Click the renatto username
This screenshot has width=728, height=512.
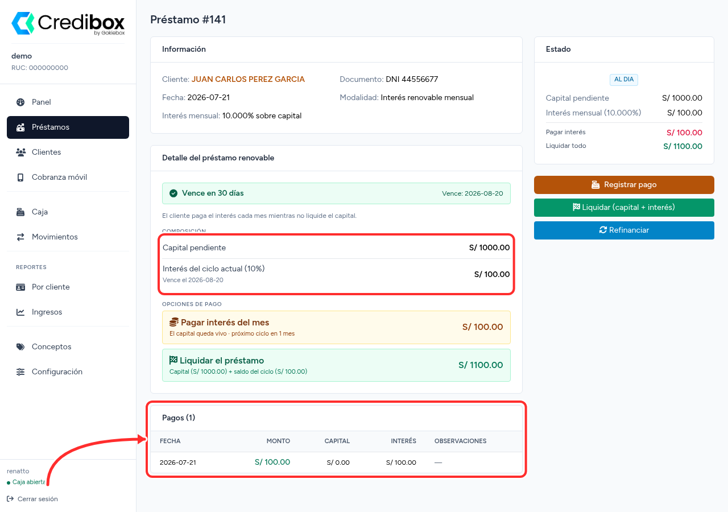[18, 471]
